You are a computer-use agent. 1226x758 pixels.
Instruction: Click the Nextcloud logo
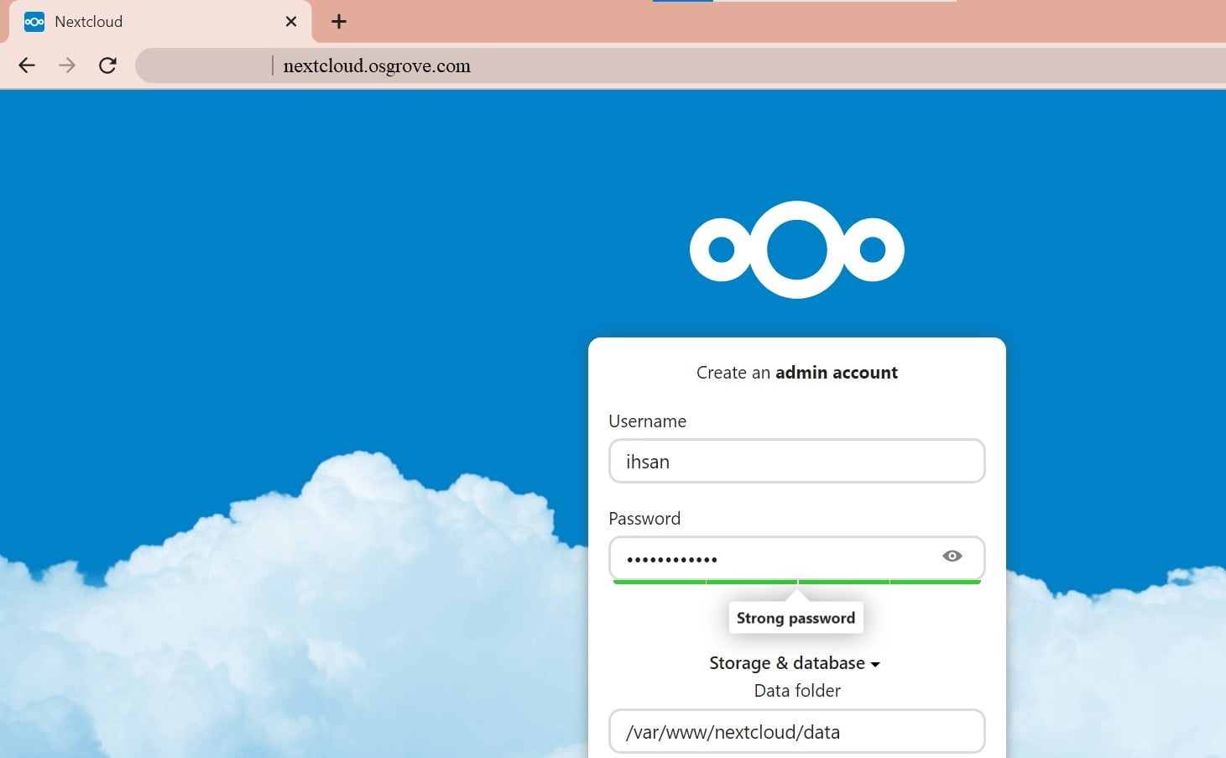pos(796,249)
